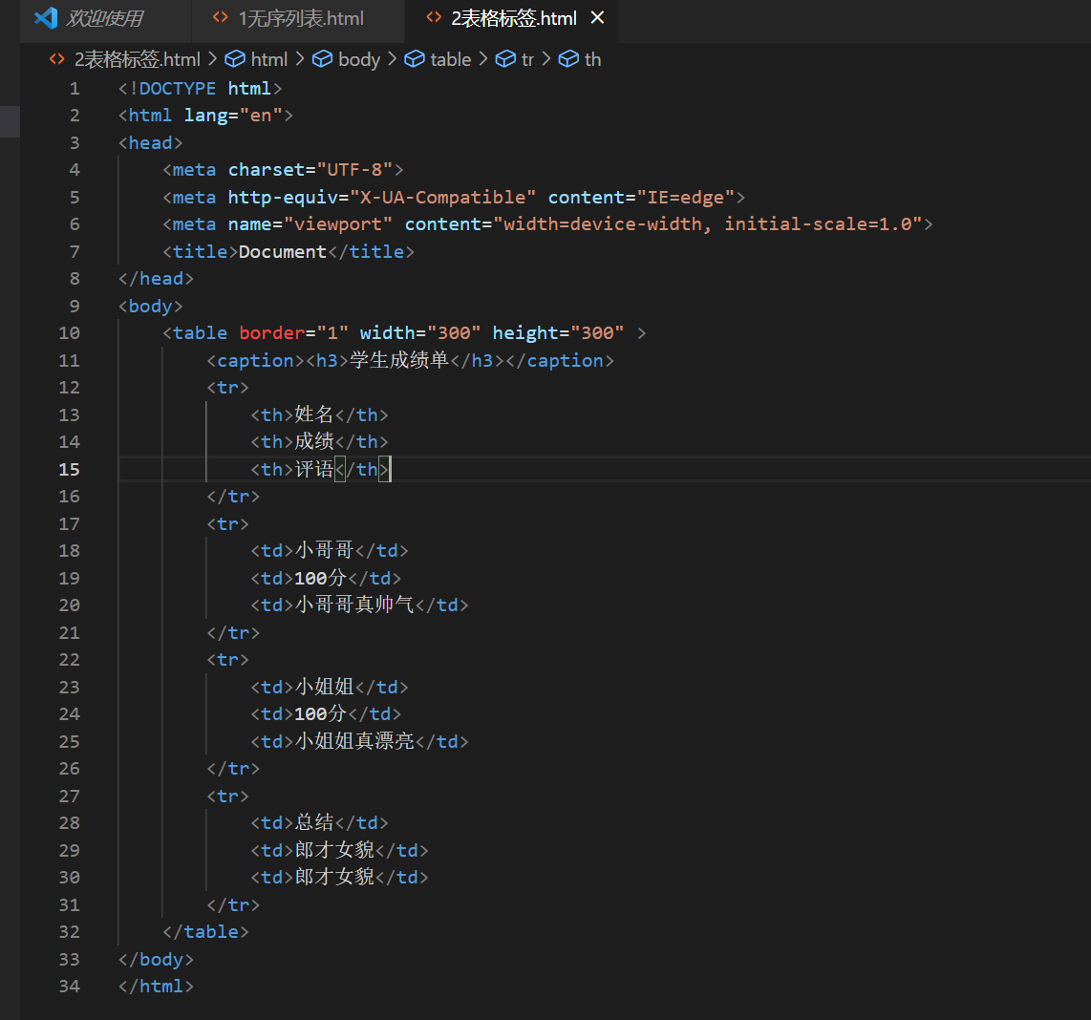Click line number 15 in the gutter

click(x=70, y=470)
